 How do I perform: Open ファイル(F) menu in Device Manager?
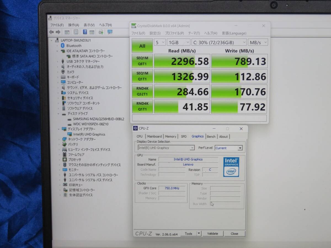point(57,25)
